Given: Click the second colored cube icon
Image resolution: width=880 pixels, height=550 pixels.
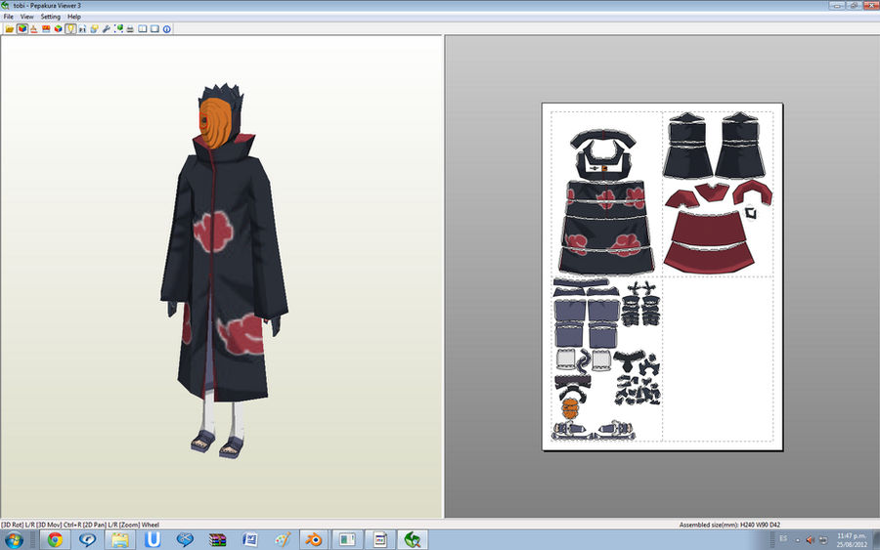Looking at the screenshot, I should pos(59,28).
